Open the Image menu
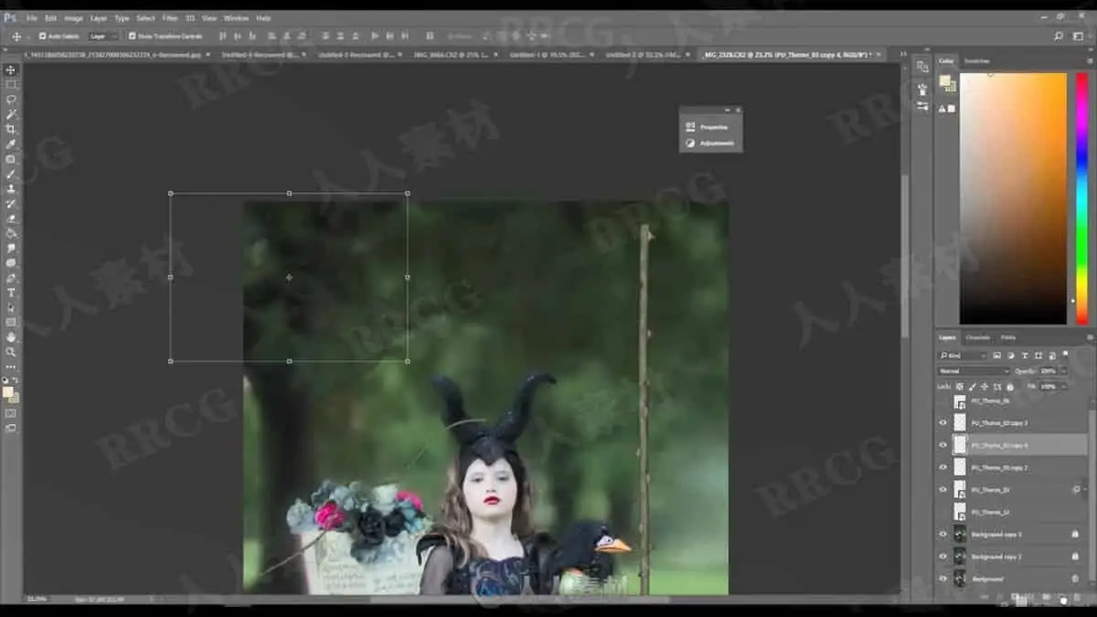This screenshot has width=1097, height=617. pos(73,17)
